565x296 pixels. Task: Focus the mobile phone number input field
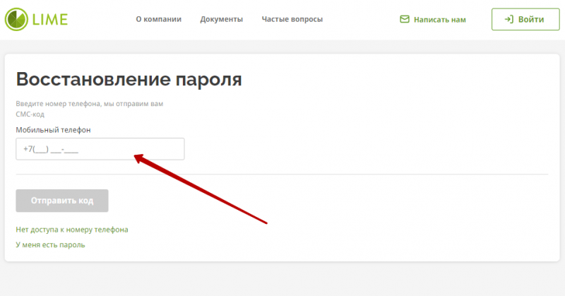pos(100,149)
